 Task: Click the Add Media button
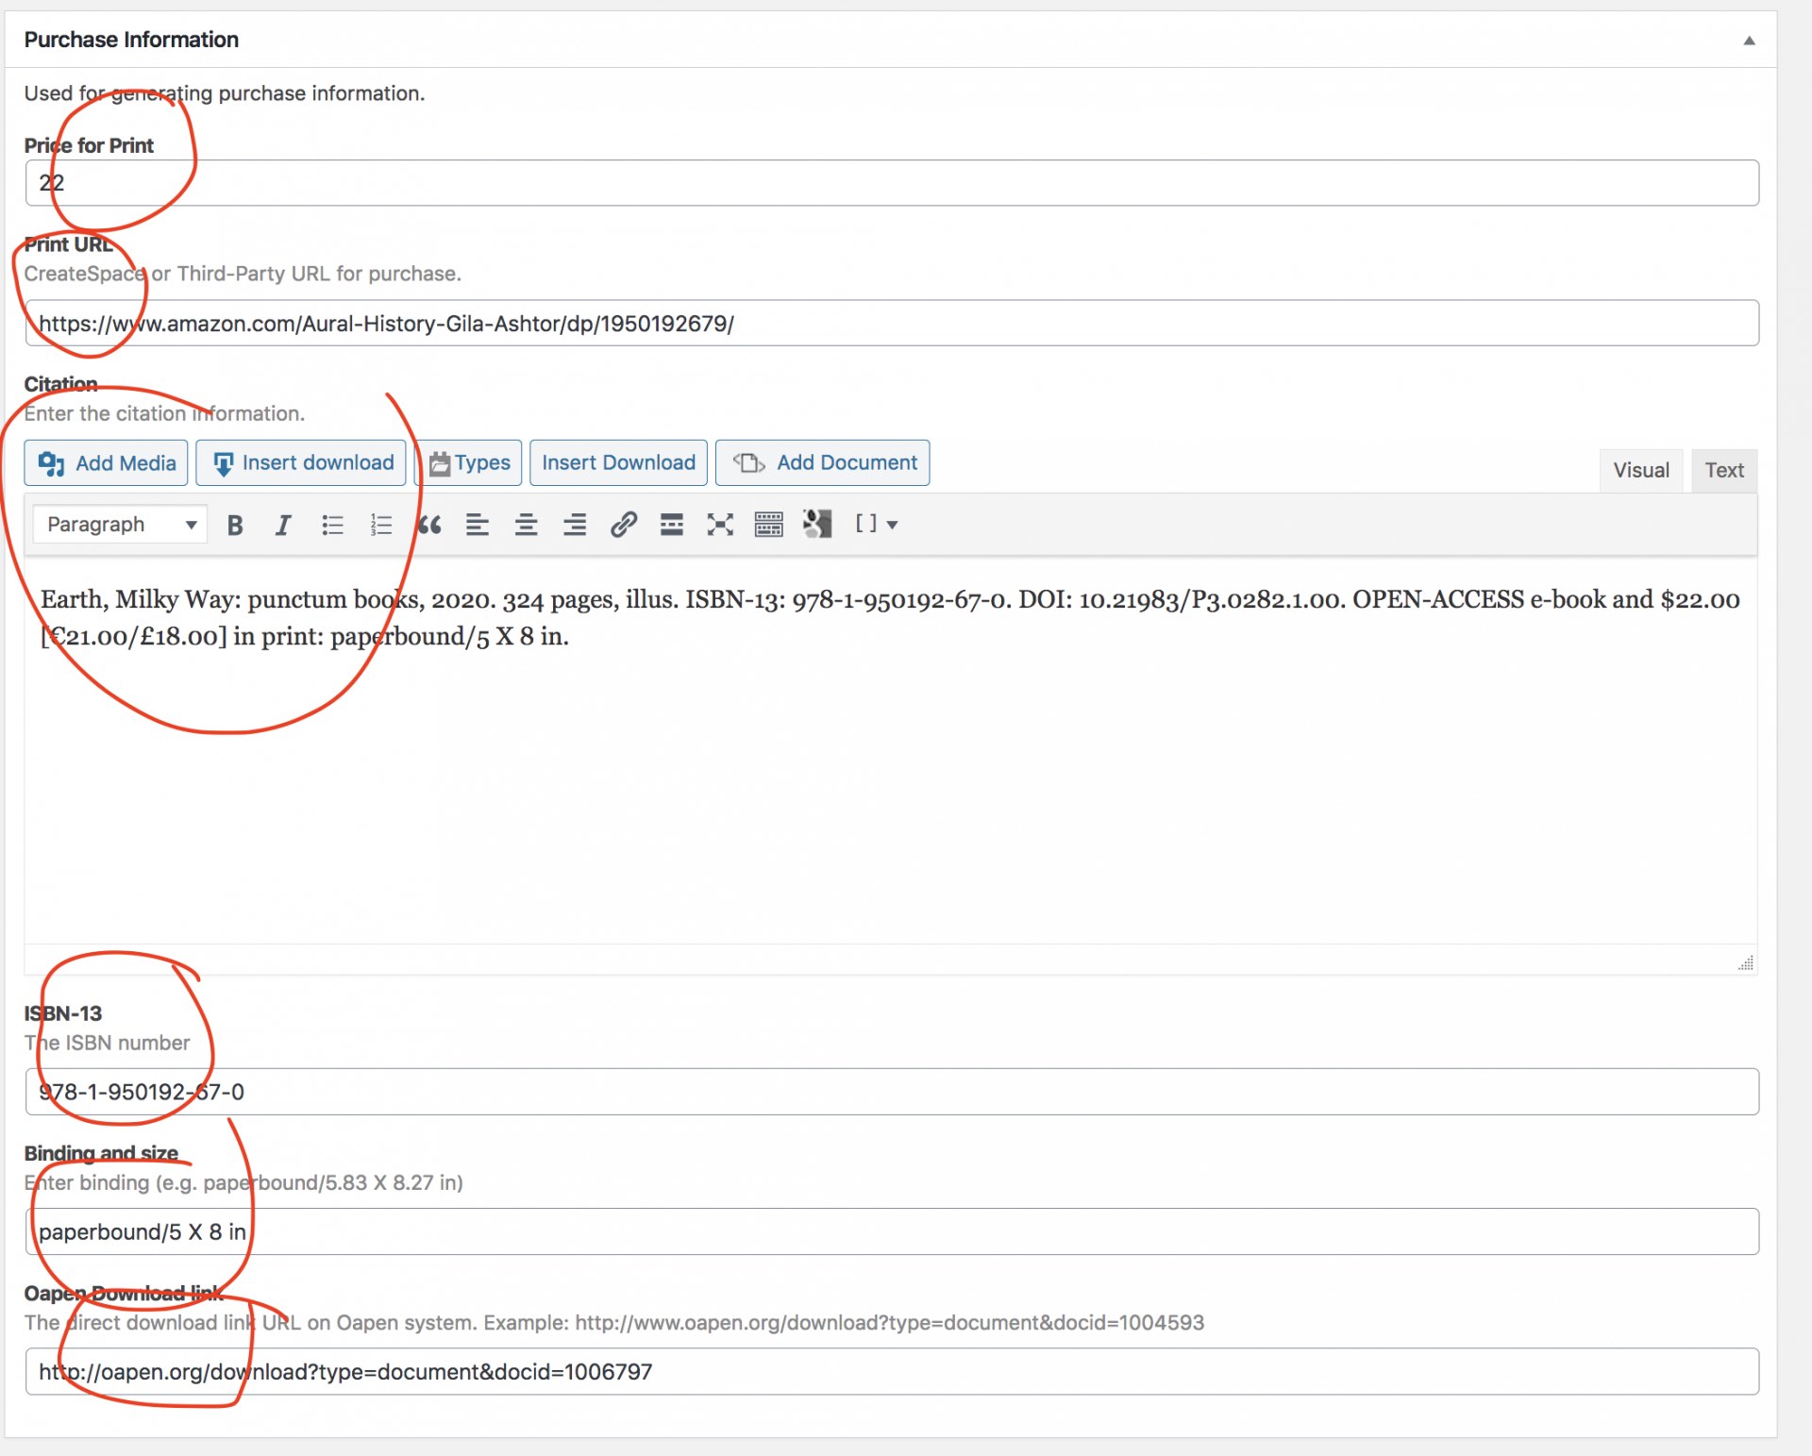pyautogui.click(x=107, y=463)
